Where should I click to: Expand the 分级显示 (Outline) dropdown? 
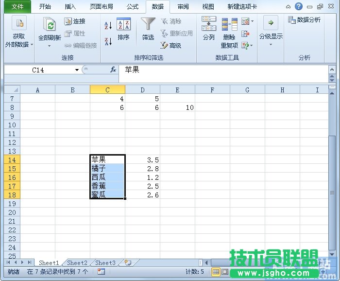[271, 44]
